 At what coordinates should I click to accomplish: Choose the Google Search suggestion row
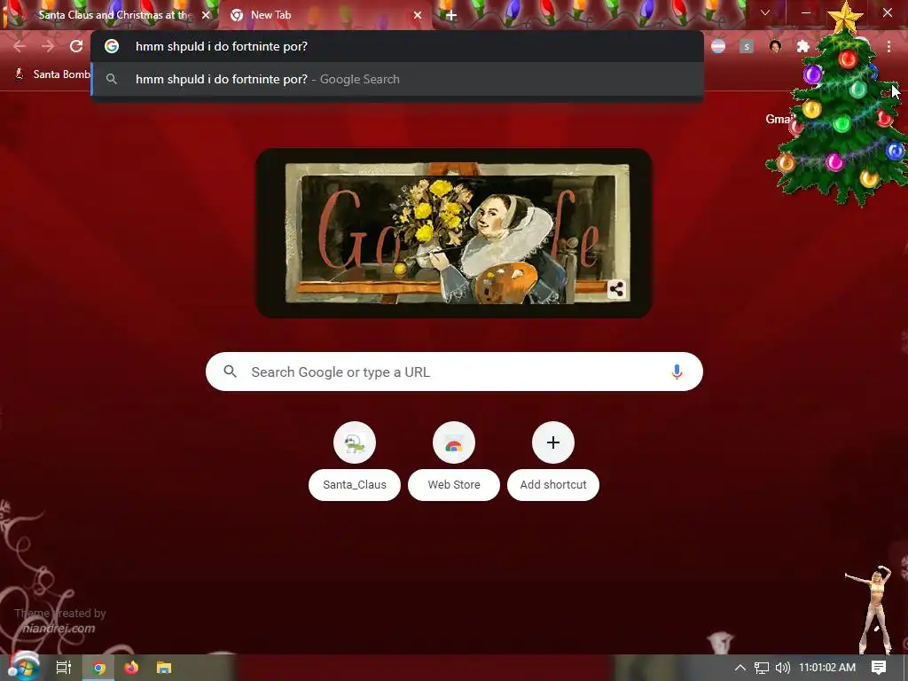[x=397, y=79]
